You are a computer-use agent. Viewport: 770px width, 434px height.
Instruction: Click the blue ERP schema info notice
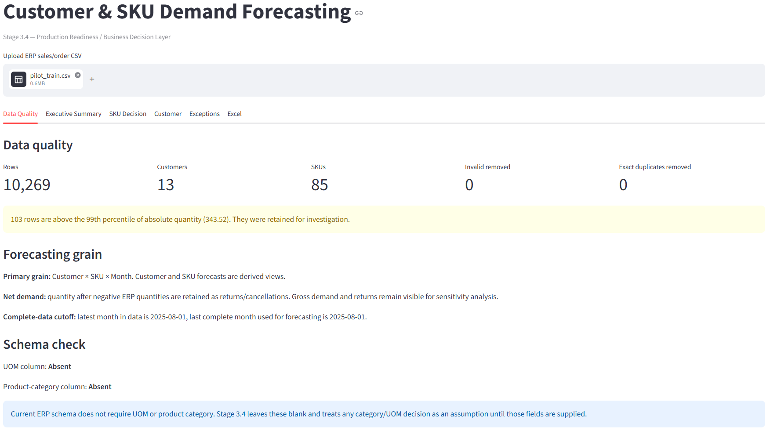pos(384,414)
